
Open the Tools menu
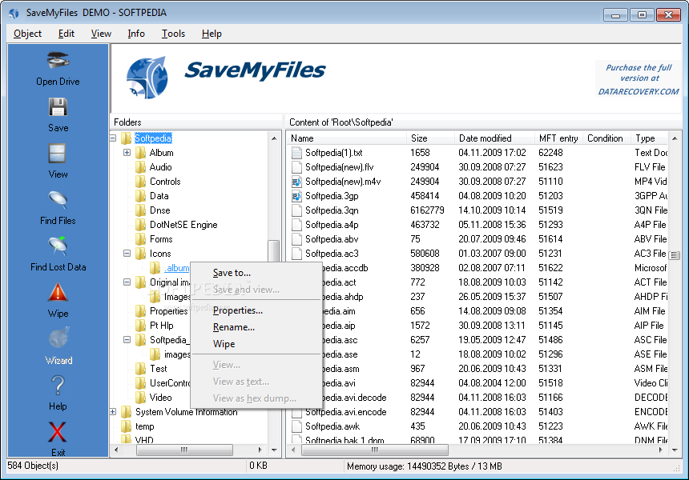(x=173, y=34)
